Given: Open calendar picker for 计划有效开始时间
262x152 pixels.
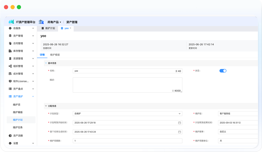Looking at the screenshot, I should coord(179,123).
